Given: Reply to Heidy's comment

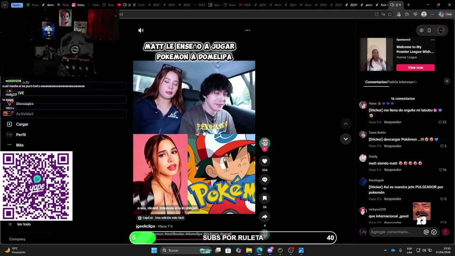Looking at the screenshot, I should pos(392,170).
